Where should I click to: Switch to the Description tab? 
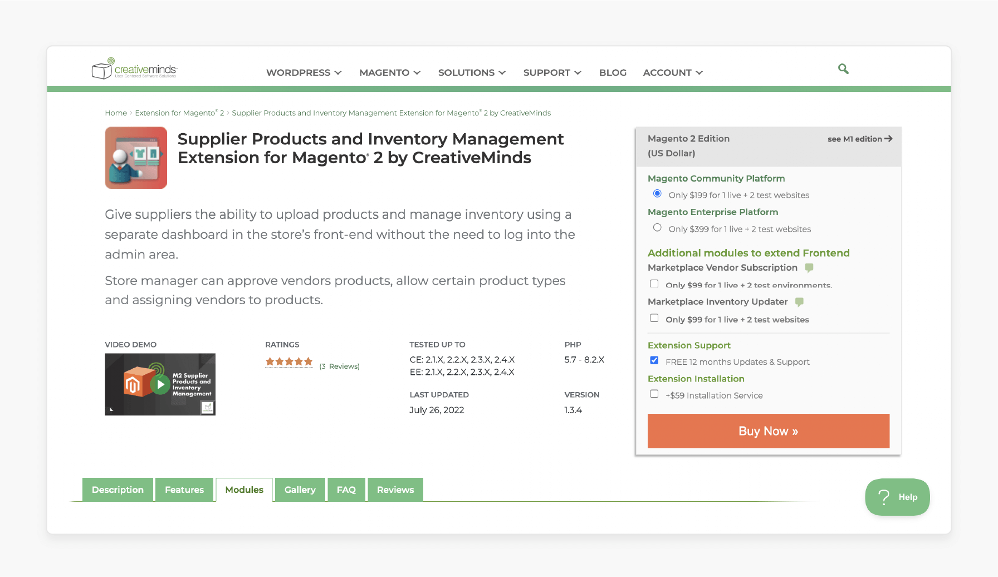click(118, 490)
